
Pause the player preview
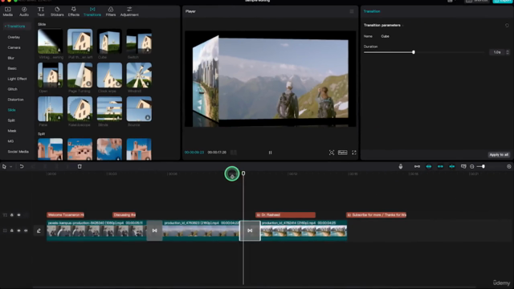[270, 153]
